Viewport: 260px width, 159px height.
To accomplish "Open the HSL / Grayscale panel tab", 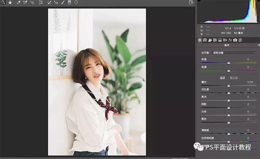I will pos(215,40).
